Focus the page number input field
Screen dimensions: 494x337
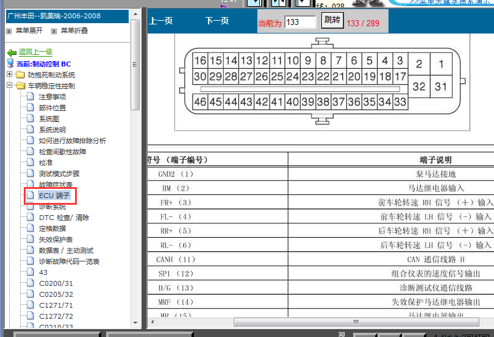pyautogui.click(x=300, y=22)
